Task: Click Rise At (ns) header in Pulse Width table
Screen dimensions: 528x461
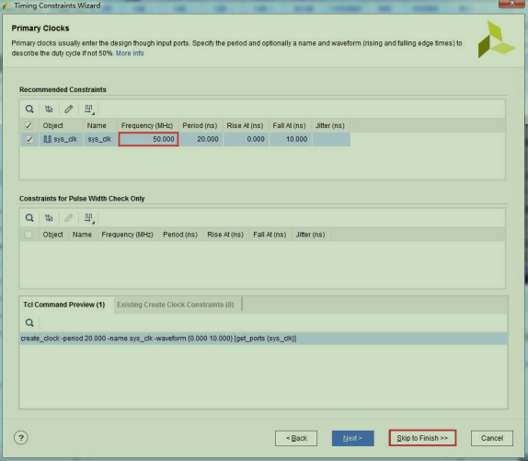Action: click(x=225, y=235)
